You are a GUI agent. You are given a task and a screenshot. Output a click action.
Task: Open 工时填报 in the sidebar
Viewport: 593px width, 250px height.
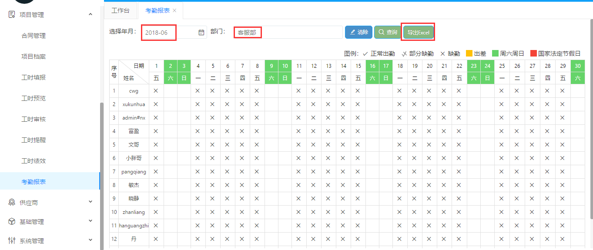(x=34, y=77)
